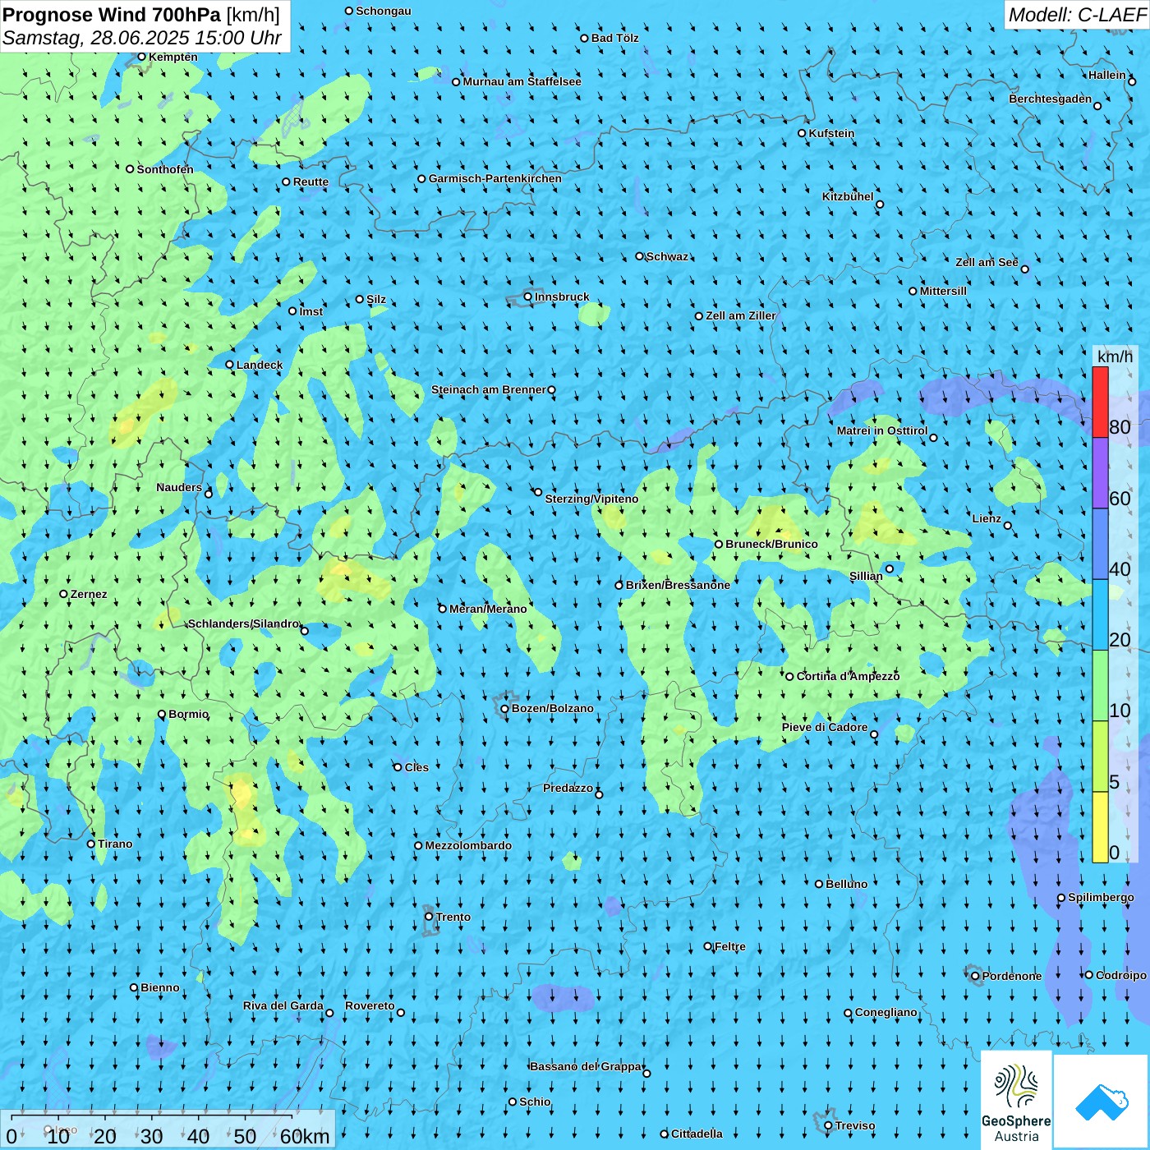The height and width of the screenshot is (1150, 1150).
Task: Click the Bruneck/Brunico label
Action: pos(771,544)
